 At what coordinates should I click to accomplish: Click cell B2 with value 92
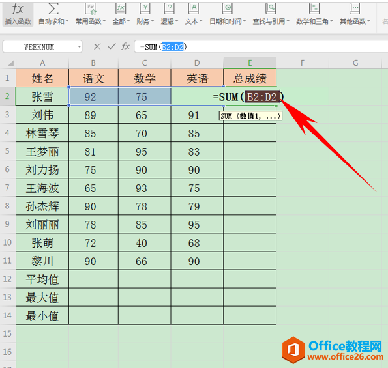point(93,96)
